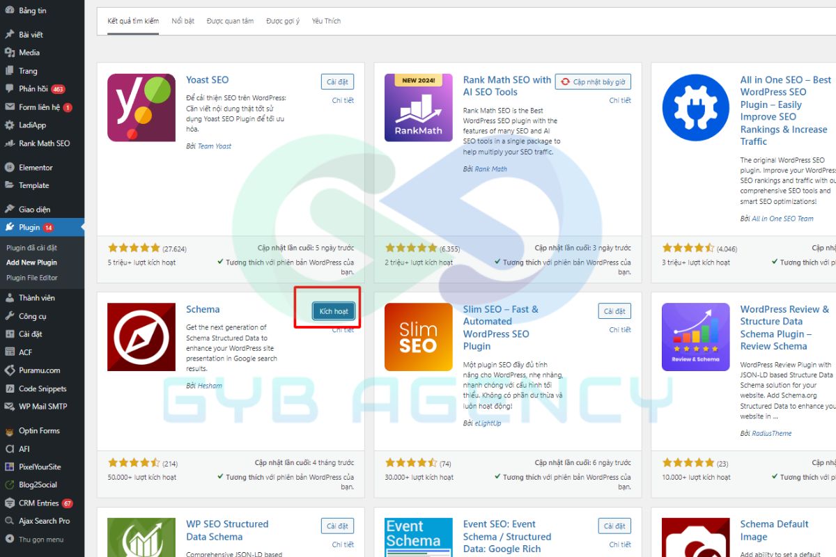This screenshot has width=836, height=557.
Task: Click the Optin Forms icon
Action: (9, 430)
